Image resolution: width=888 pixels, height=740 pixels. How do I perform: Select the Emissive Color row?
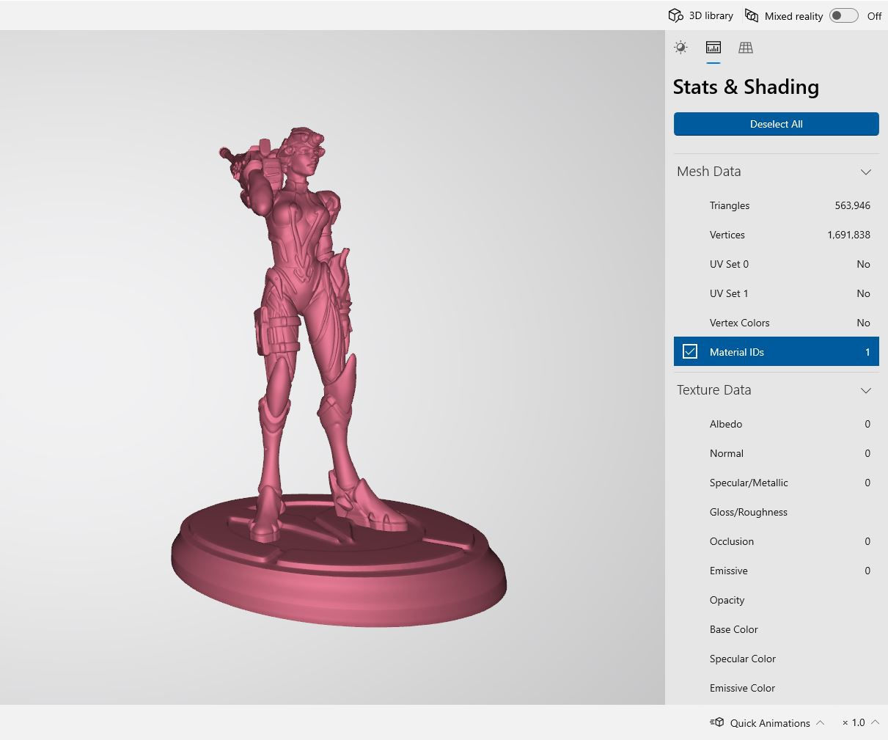[x=776, y=688]
